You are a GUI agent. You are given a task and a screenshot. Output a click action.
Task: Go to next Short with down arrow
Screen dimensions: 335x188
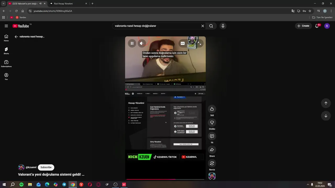(x=326, y=116)
